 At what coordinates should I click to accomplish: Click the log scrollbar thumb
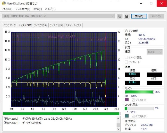coord(118,125)
